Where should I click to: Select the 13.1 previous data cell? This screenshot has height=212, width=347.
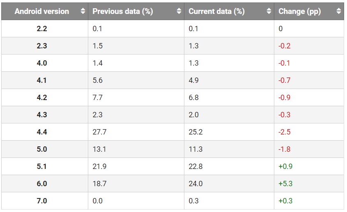point(99,149)
